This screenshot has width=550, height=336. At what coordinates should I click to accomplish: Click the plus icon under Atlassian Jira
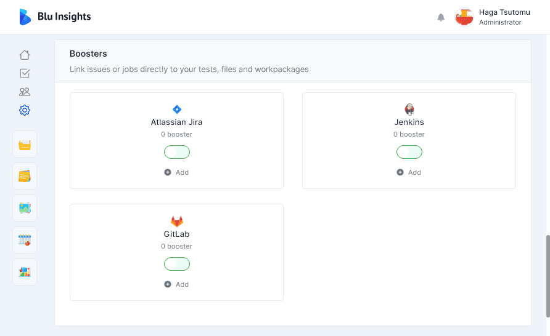(168, 172)
